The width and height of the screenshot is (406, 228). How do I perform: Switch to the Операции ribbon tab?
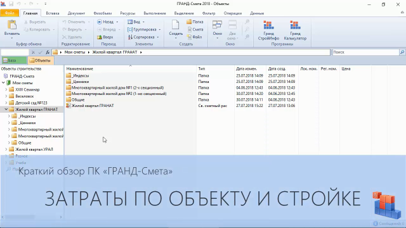233,13
